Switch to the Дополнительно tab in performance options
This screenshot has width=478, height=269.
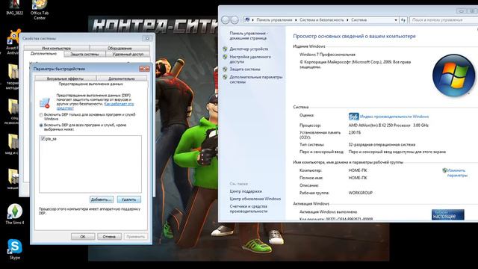click(x=121, y=78)
